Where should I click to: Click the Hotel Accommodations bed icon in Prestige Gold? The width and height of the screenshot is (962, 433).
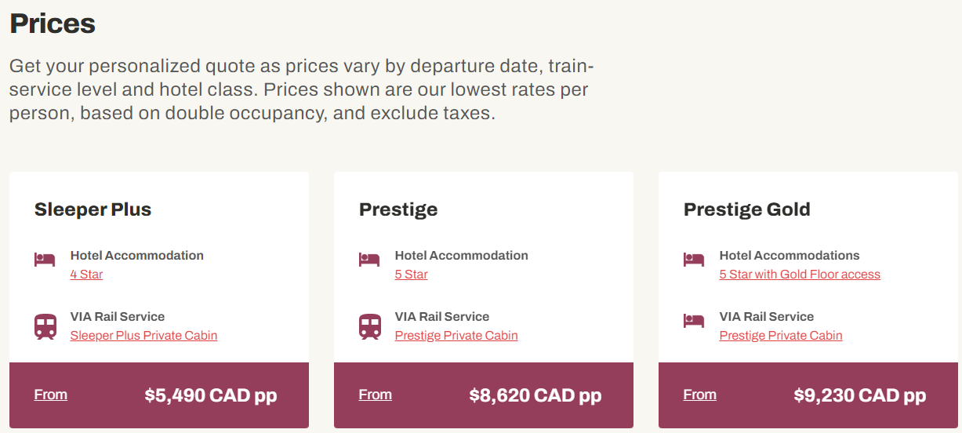694,259
